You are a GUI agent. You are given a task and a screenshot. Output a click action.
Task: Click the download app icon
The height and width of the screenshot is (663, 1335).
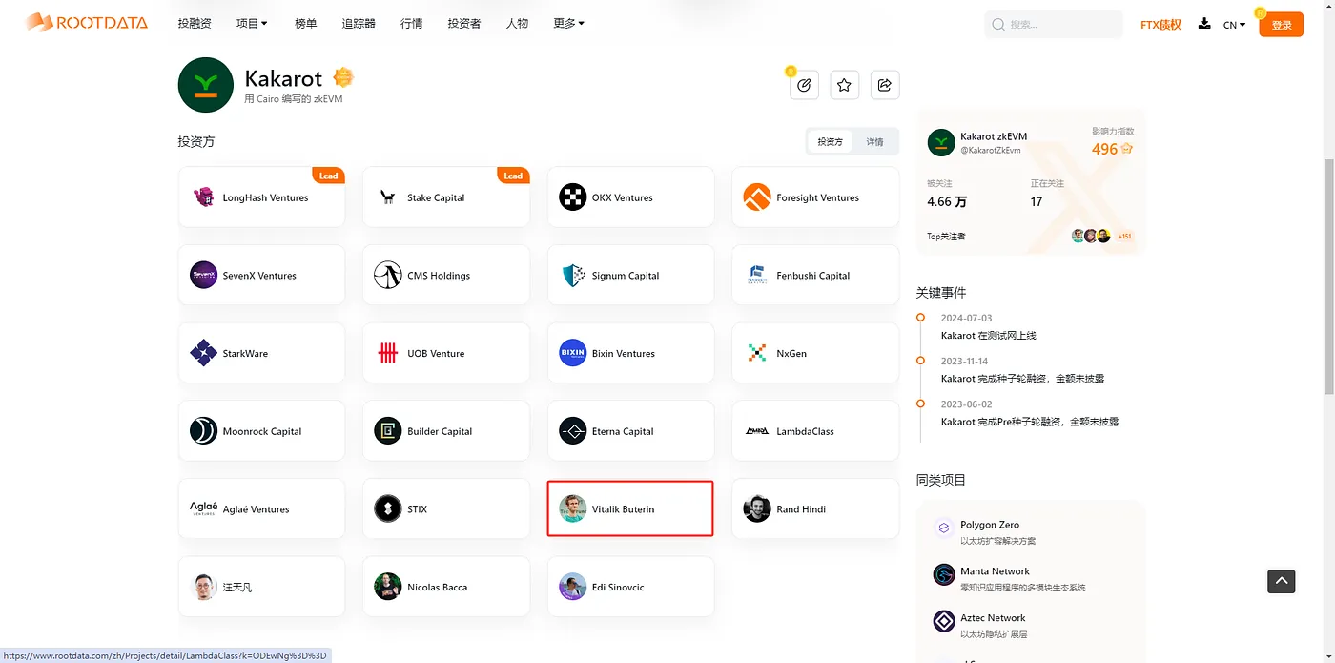point(1204,24)
